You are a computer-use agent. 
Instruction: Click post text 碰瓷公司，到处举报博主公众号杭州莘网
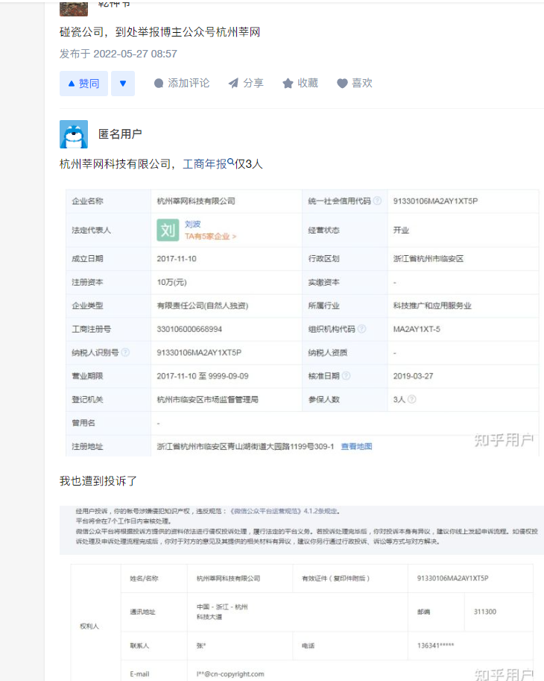[x=160, y=32]
